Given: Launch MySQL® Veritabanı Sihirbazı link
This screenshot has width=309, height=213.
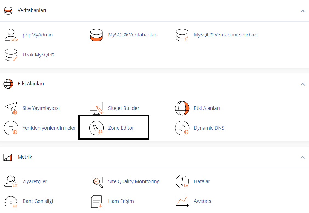Looking at the screenshot, I should [x=226, y=35].
